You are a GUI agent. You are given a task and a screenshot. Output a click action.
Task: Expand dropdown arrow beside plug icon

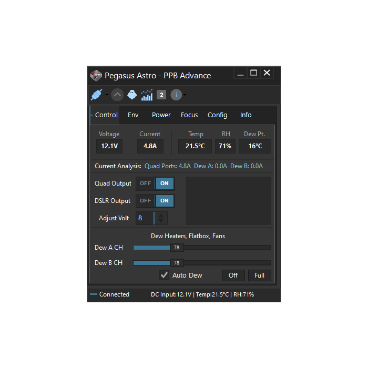[x=107, y=95]
